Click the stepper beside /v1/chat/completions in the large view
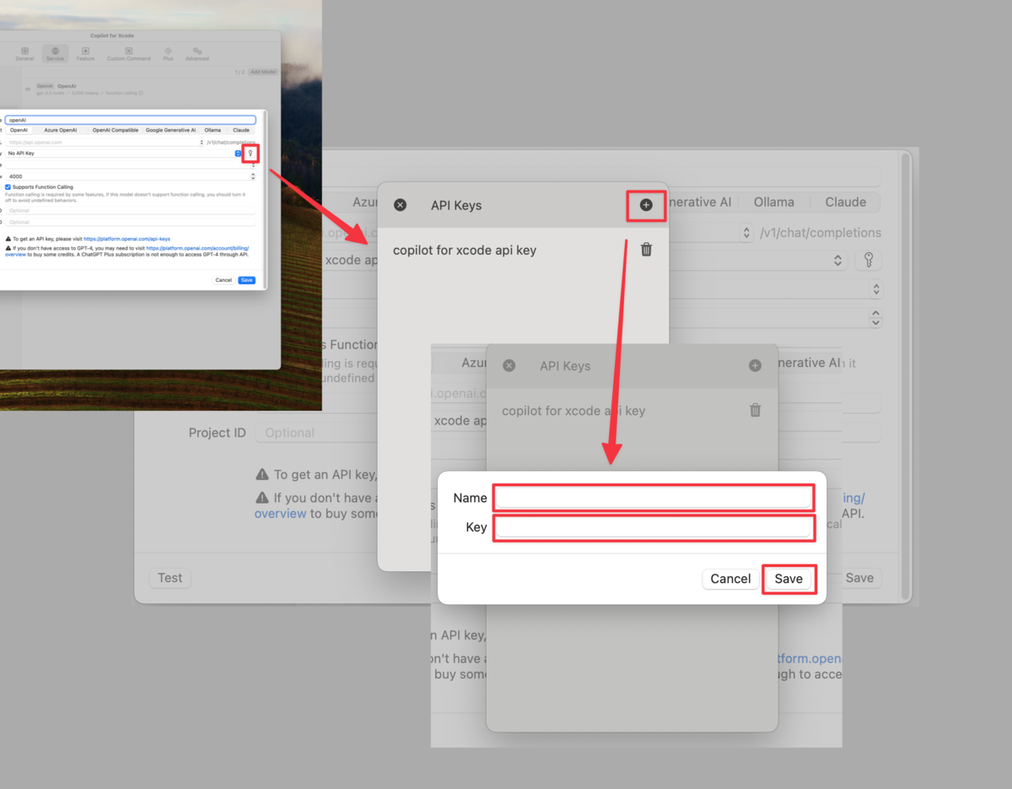The height and width of the screenshot is (789, 1012). pyautogui.click(x=746, y=232)
